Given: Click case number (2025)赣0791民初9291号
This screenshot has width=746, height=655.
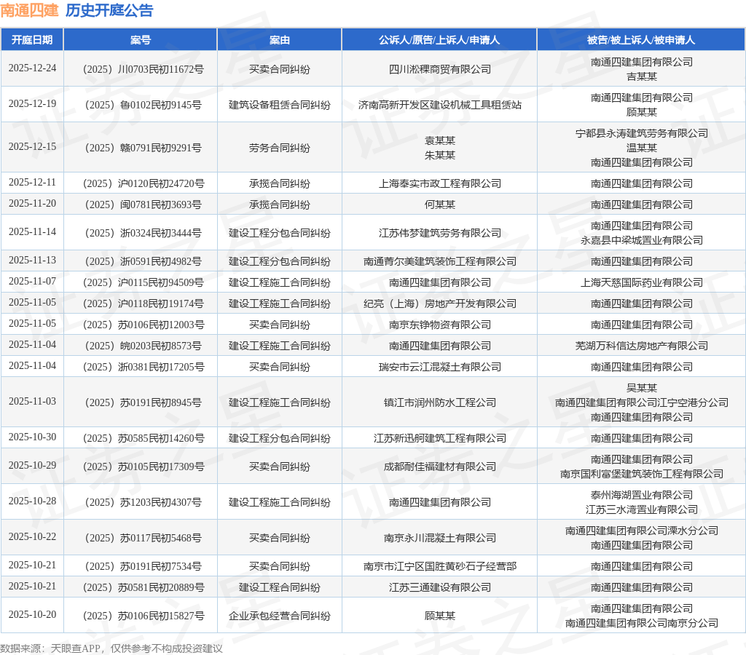Looking at the screenshot, I should (x=144, y=148).
